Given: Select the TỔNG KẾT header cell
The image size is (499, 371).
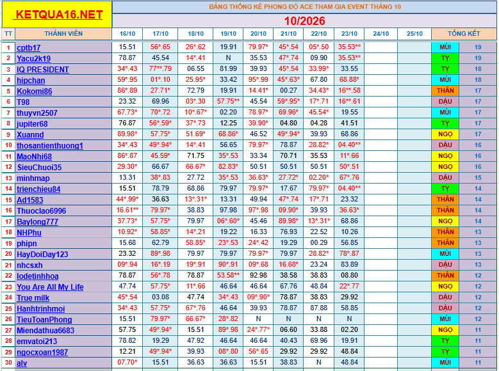Looking at the screenshot, I should [x=464, y=34].
